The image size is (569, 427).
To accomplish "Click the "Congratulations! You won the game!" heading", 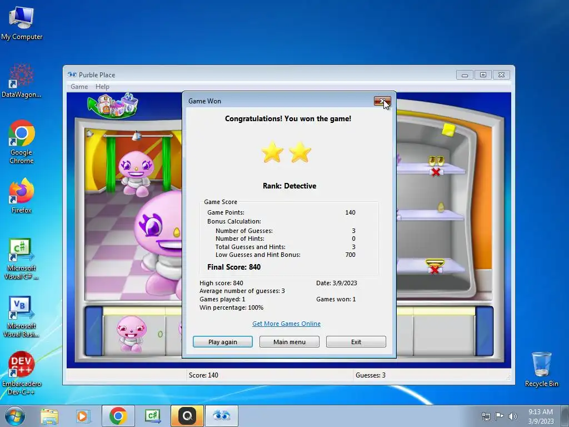I will click(288, 119).
